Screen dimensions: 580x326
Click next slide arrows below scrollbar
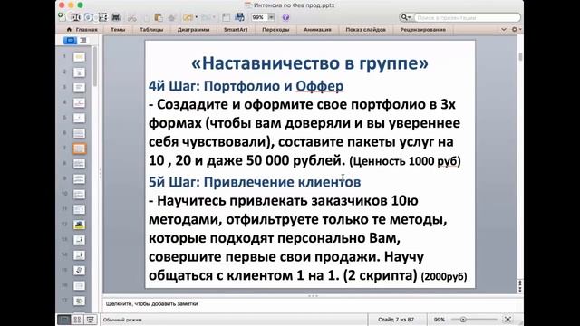pos(520,290)
